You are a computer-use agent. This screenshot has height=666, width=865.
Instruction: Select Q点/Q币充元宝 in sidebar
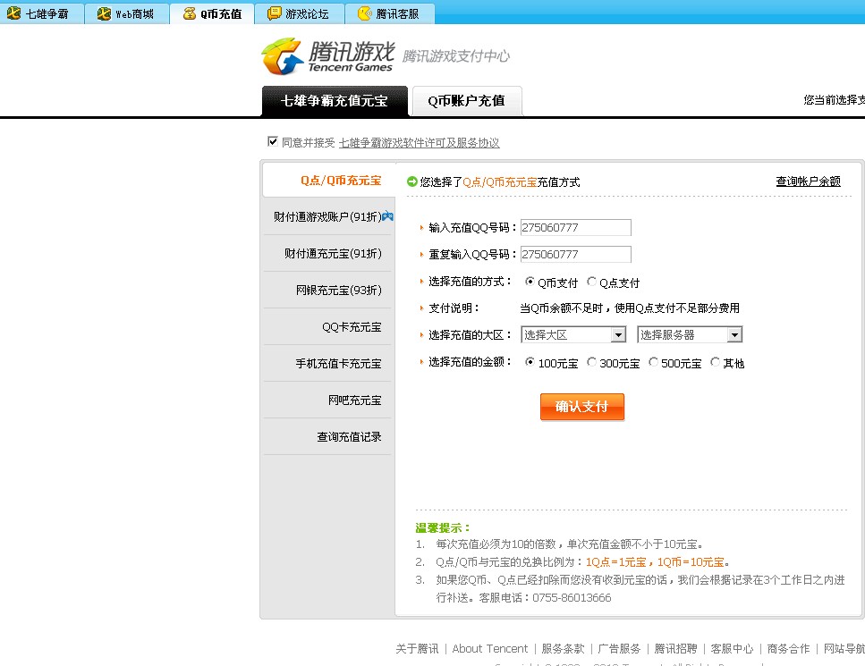[x=329, y=181]
